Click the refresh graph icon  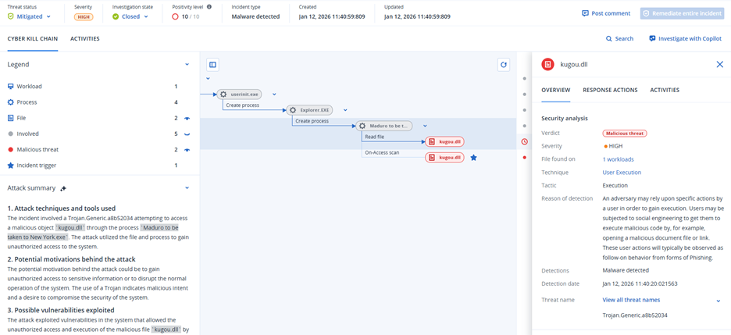pos(504,65)
